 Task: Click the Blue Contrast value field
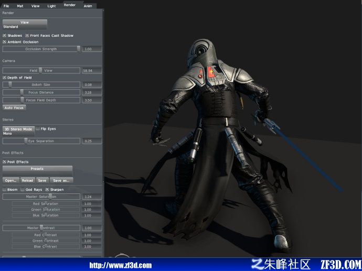click(x=92, y=246)
